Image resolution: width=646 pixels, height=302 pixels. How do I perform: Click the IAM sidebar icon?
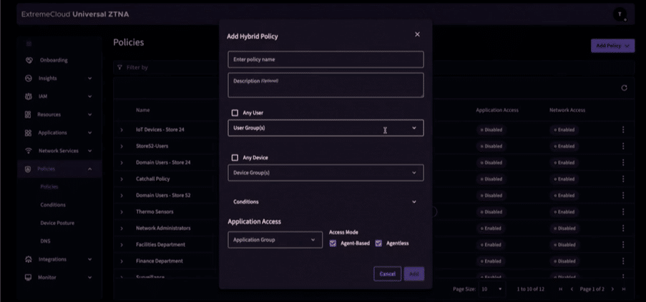(29, 96)
